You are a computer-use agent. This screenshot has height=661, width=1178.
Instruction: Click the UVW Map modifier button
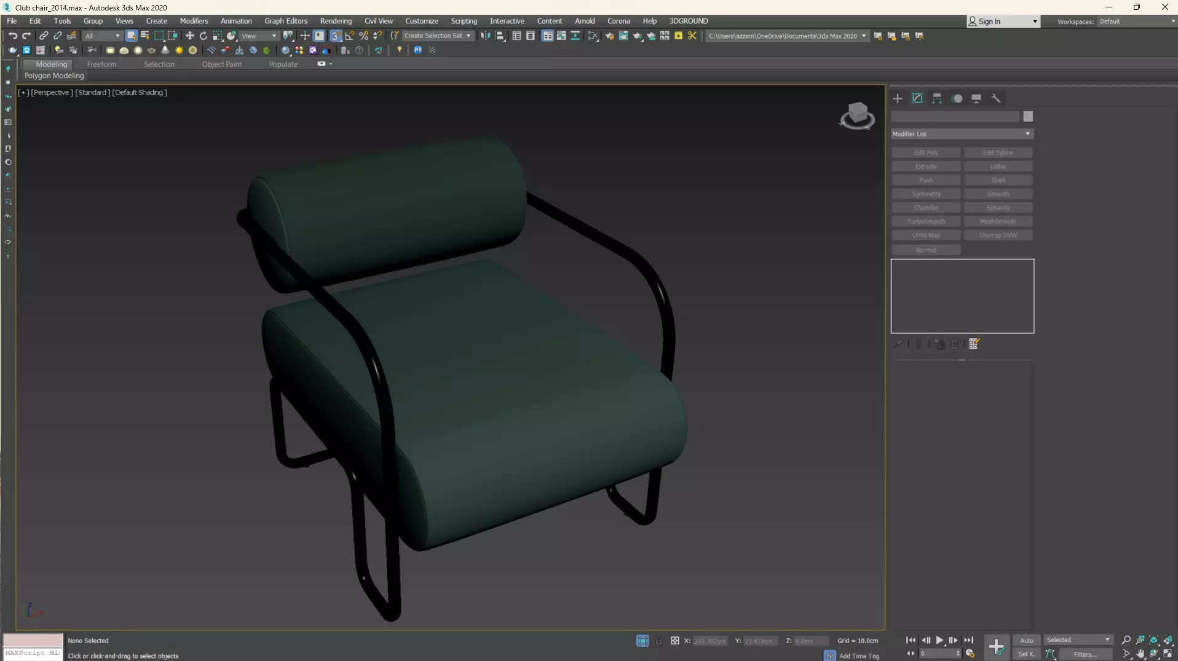coord(926,235)
